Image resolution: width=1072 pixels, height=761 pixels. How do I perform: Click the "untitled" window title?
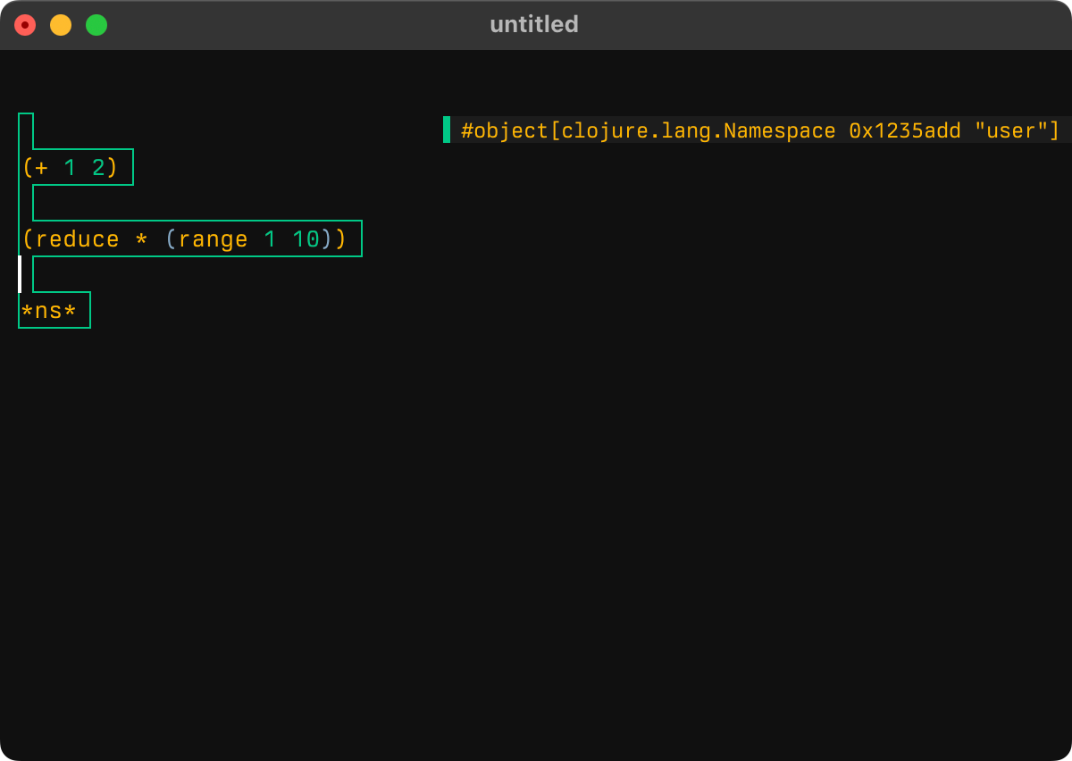click(534, 25)
